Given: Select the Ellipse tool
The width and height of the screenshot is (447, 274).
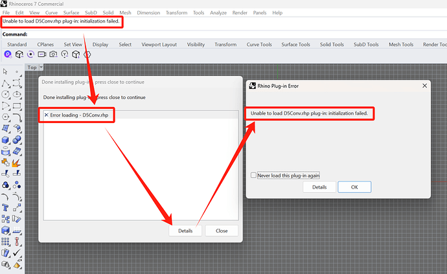Looking at the screenshot, I should coord(17,95).
